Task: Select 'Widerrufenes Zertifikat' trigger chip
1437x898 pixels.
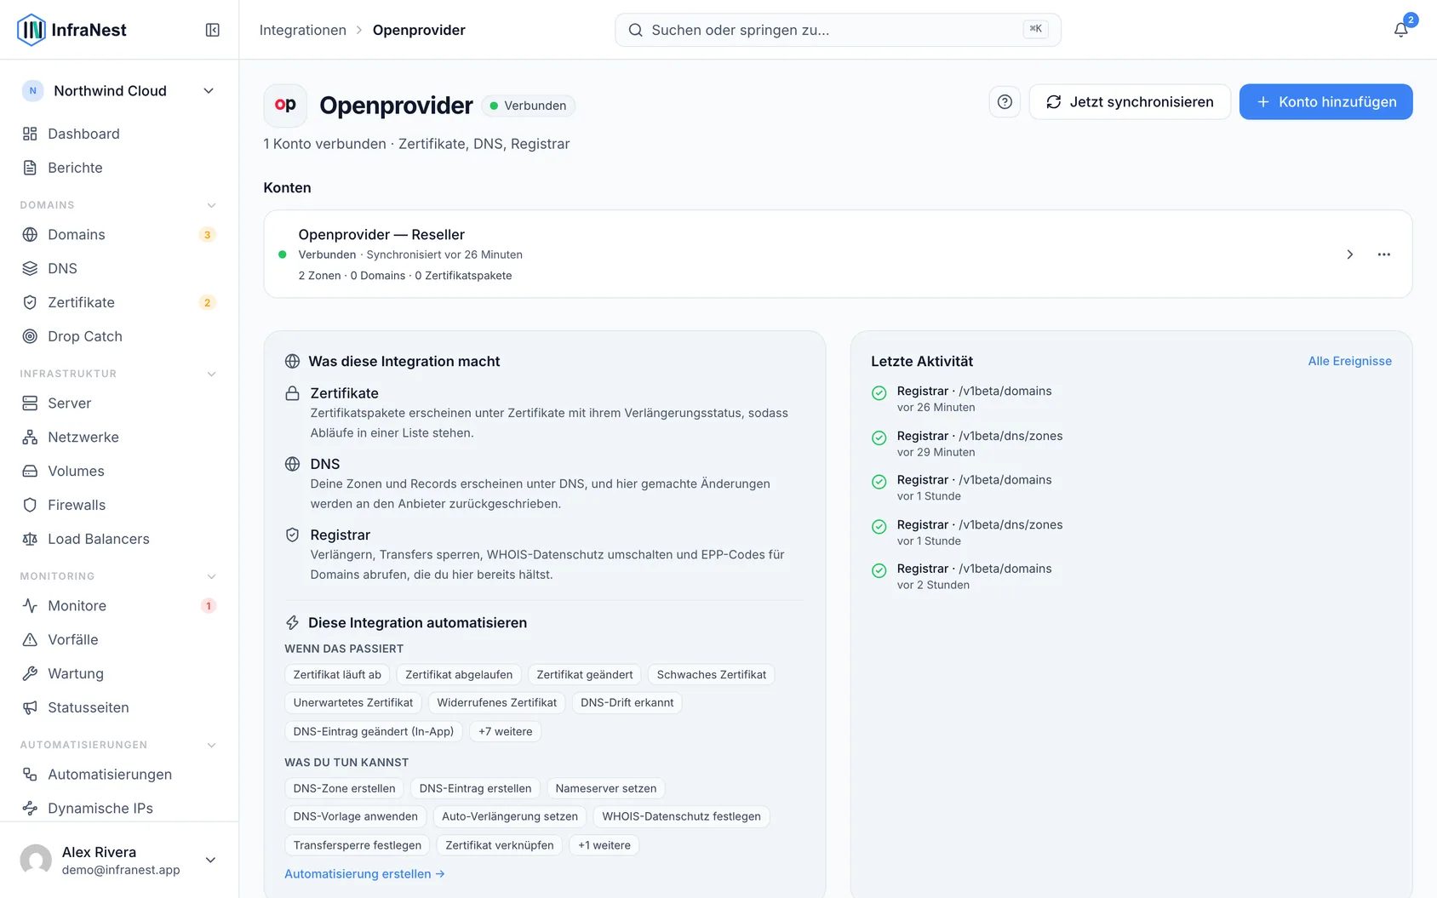Action: click(496, 703)
